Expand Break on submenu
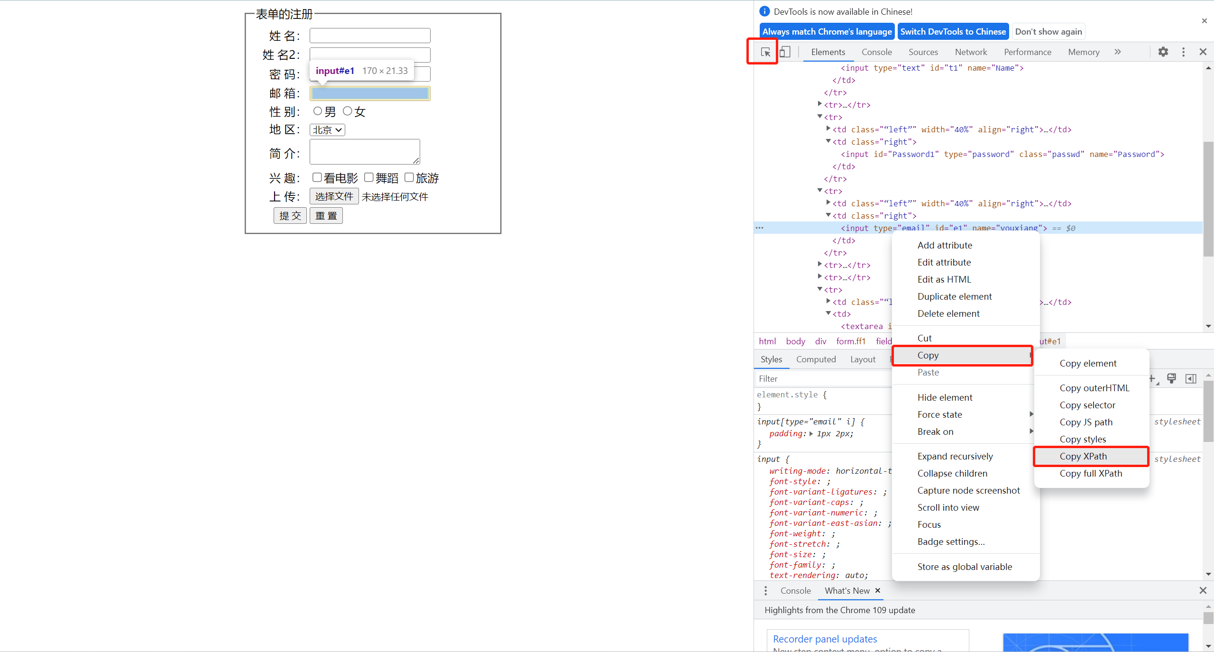 (x=1031, y=432)
